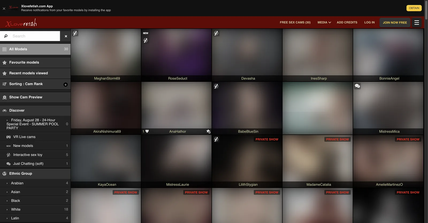The image size is (428, 223).
Task: Click the Recent models viewed star icon
Action: pyautogui.click(x=5, y=73)
